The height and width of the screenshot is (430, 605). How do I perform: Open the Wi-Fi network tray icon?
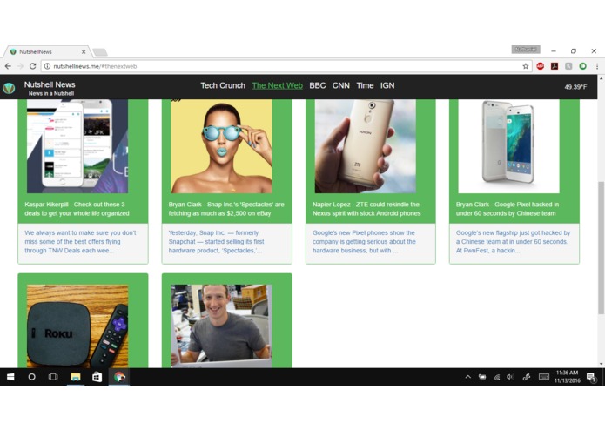coord(496,377)
